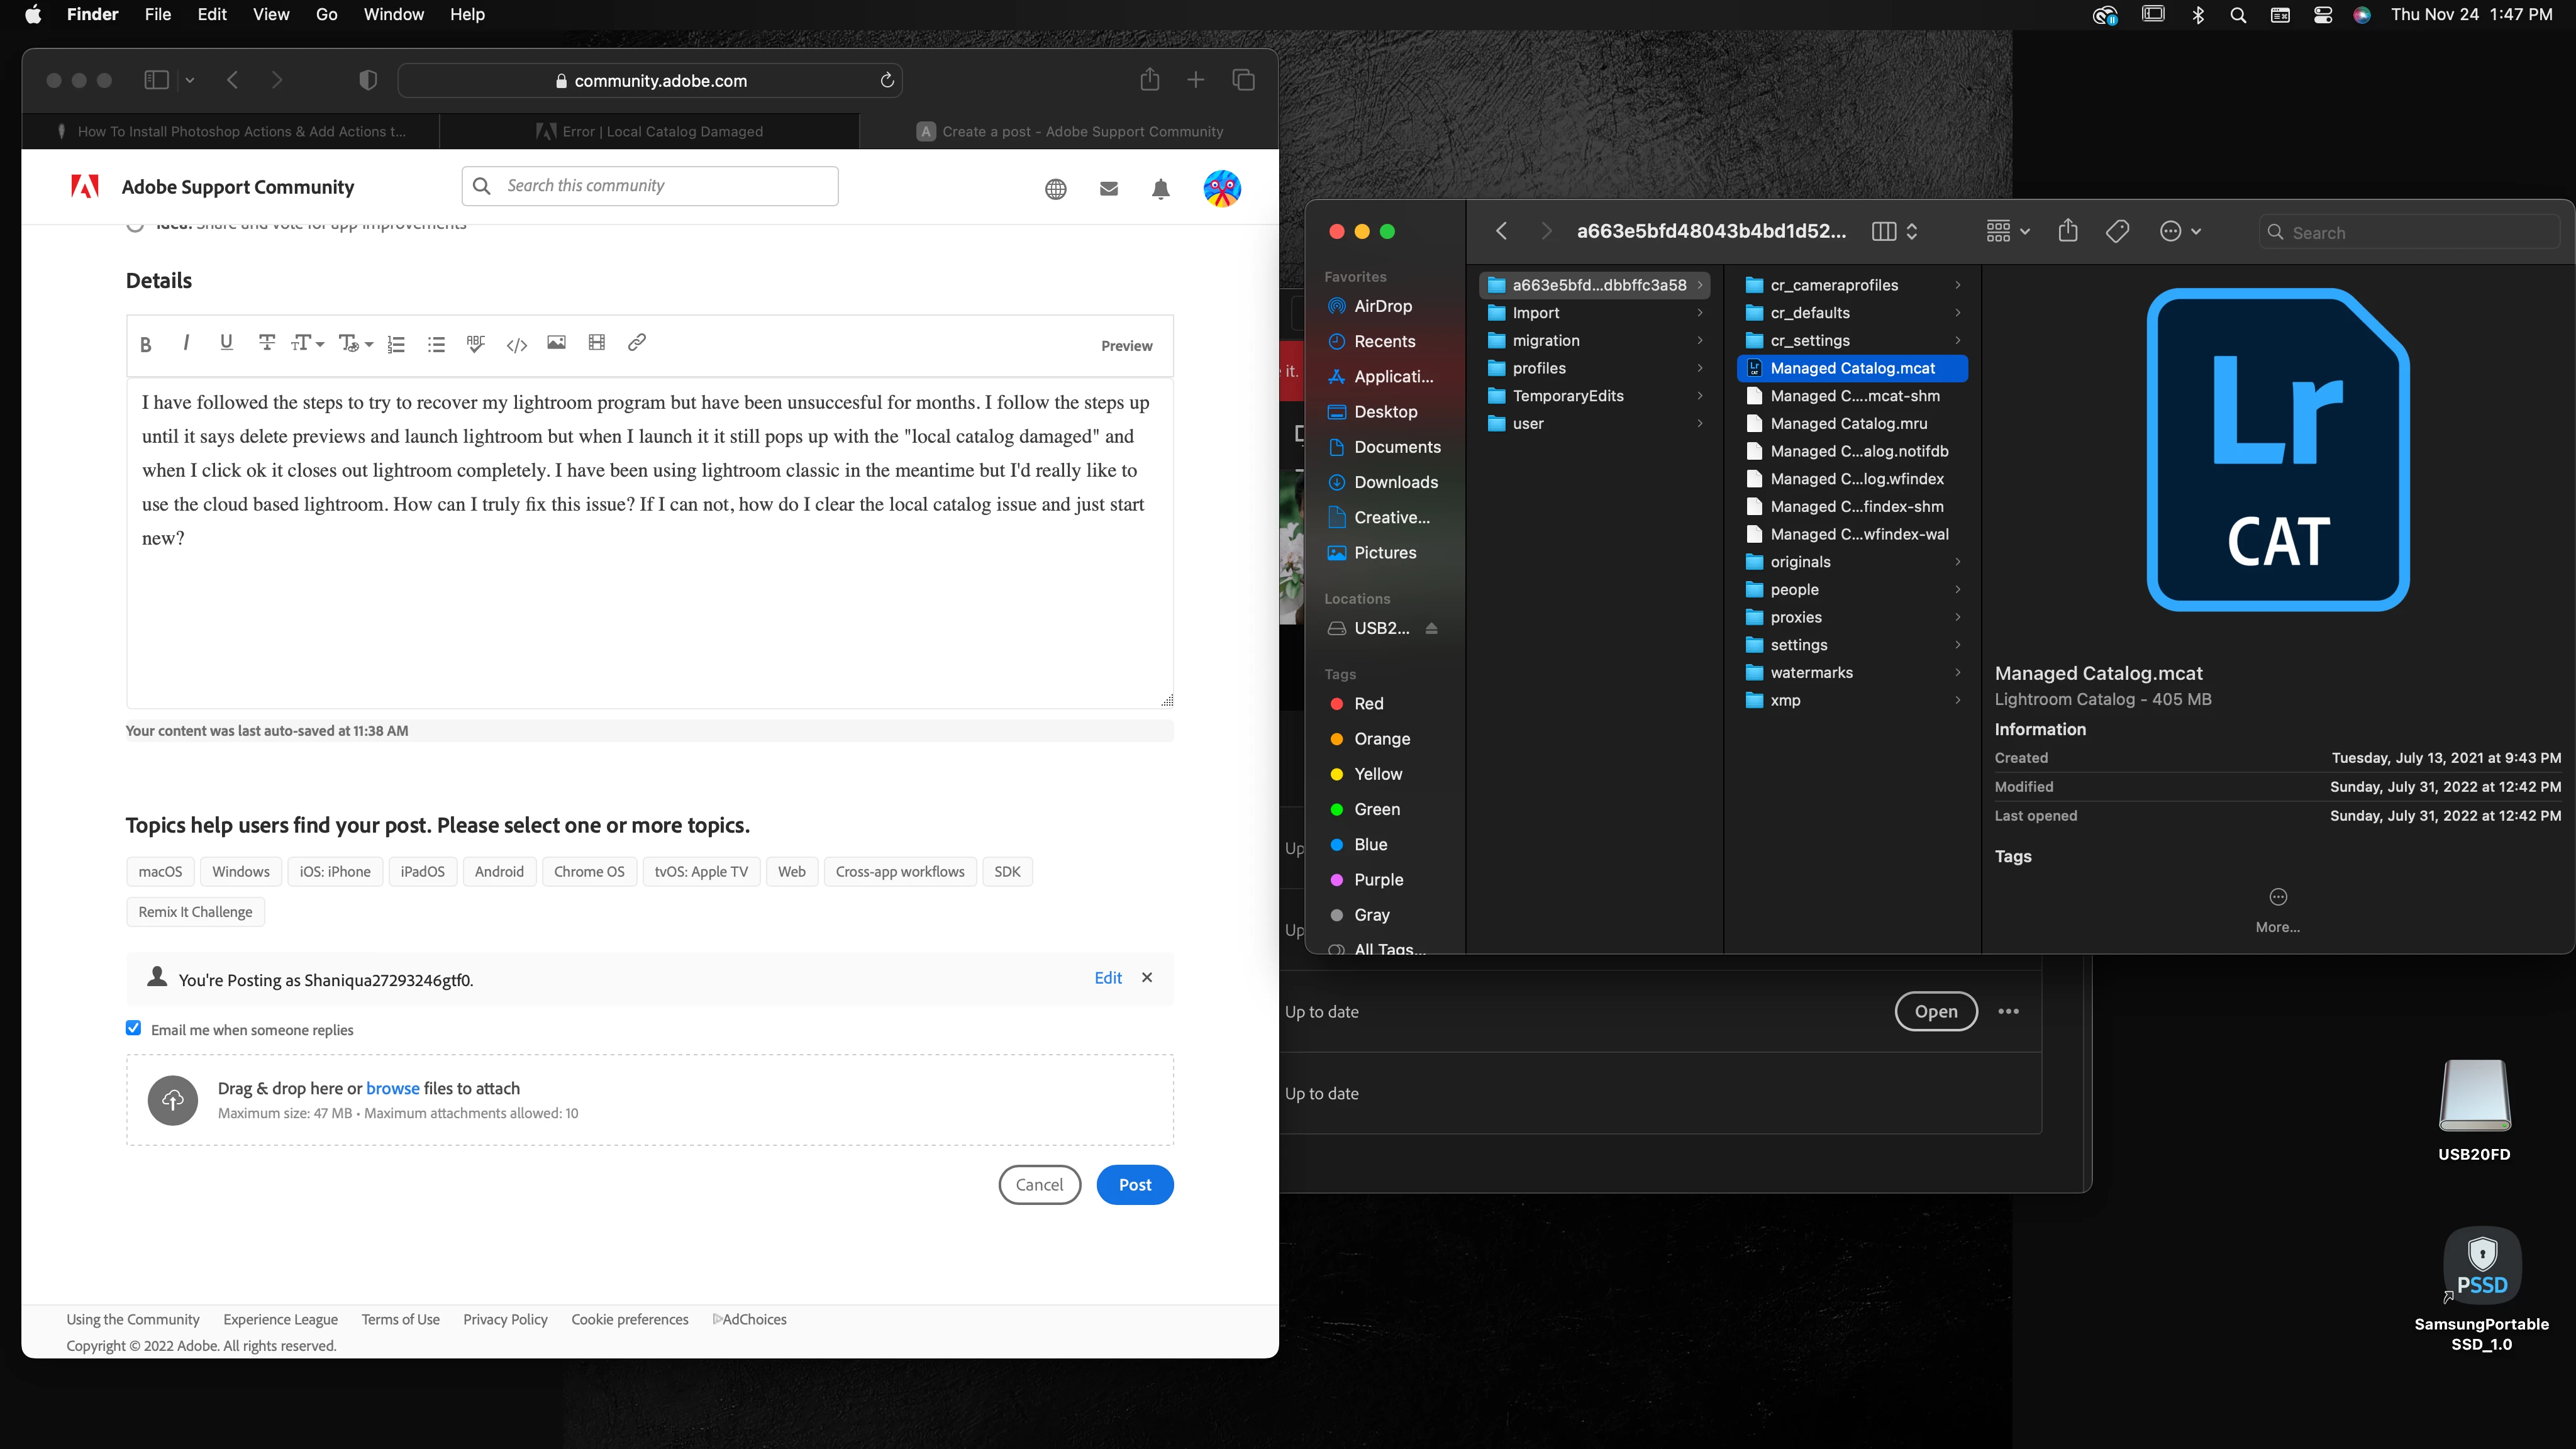The height and width of the screenshot is (1449, 2576).
Task: Uncheck Email me when someone replies
Action: (134, 1028)
